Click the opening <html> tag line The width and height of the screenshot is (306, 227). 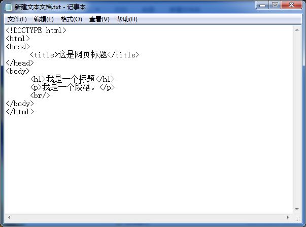tap(18, 39)
